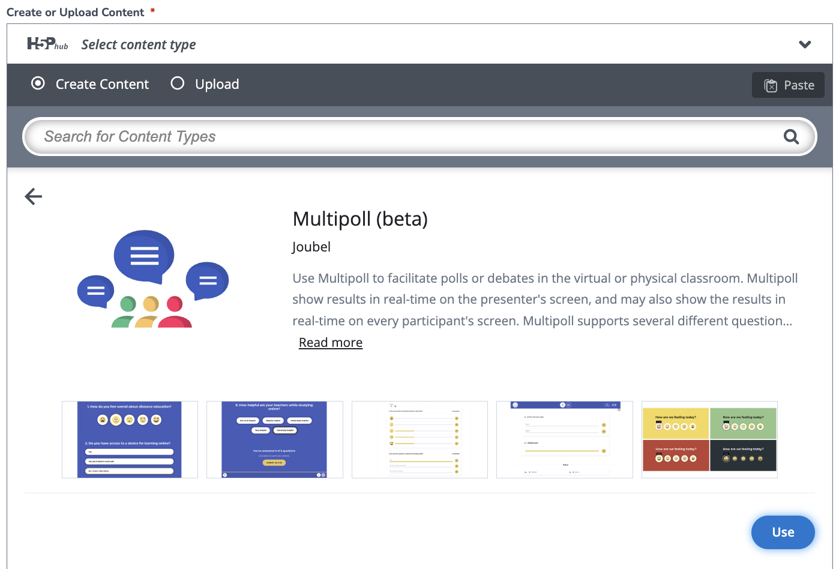The image size is (839, 569).
Task: Click the back arrow to return to content list
Action: 33,196
